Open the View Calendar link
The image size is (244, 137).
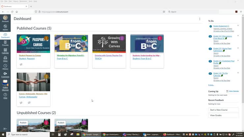coord(233,91)
